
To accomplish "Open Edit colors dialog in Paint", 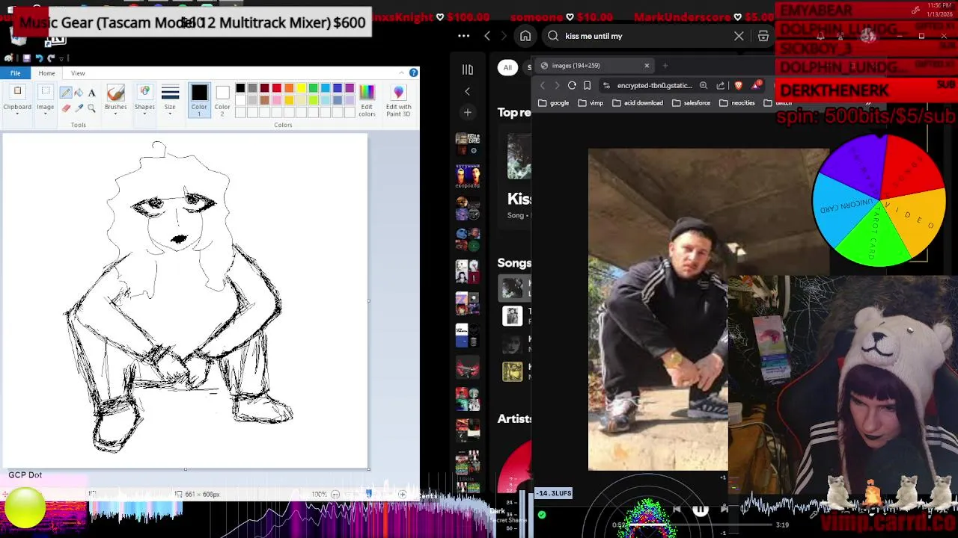I will click(367, 100).
